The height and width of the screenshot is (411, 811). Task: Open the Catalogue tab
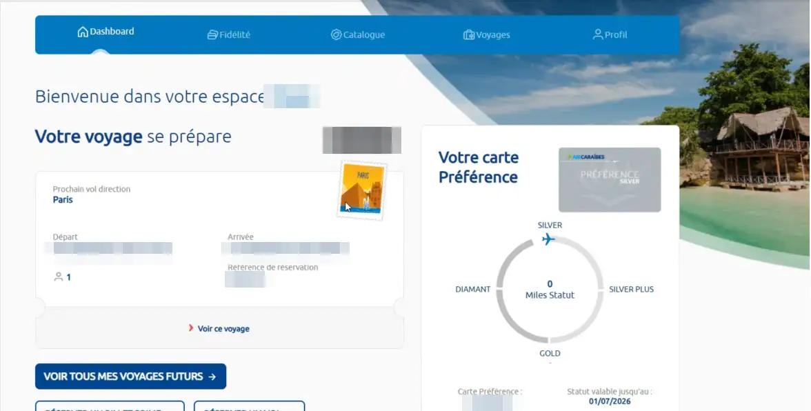(358, 34)
